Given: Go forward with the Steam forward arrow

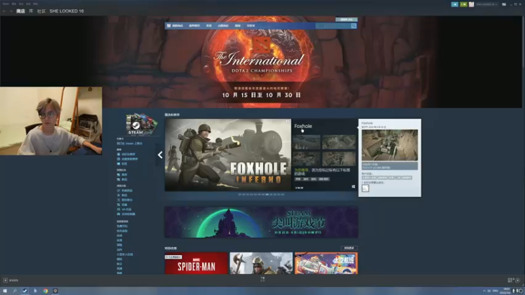Looking at the screenshot, I should click(10, 11).
